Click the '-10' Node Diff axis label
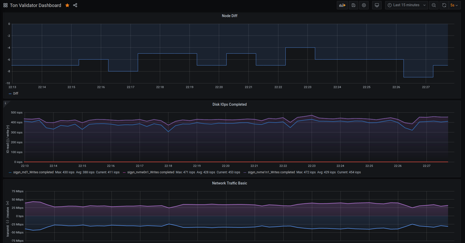 point(8,83)
